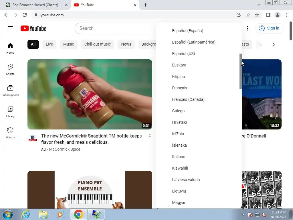Click in the YouTube Search box
This screenshot has height=220, width=293.
point(116,28)
